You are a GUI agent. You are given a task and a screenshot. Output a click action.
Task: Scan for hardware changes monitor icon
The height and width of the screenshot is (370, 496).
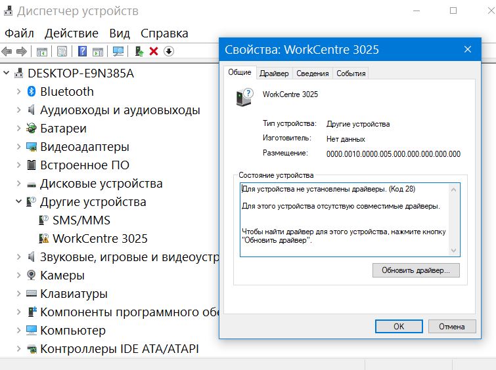[x=118, y=51]
